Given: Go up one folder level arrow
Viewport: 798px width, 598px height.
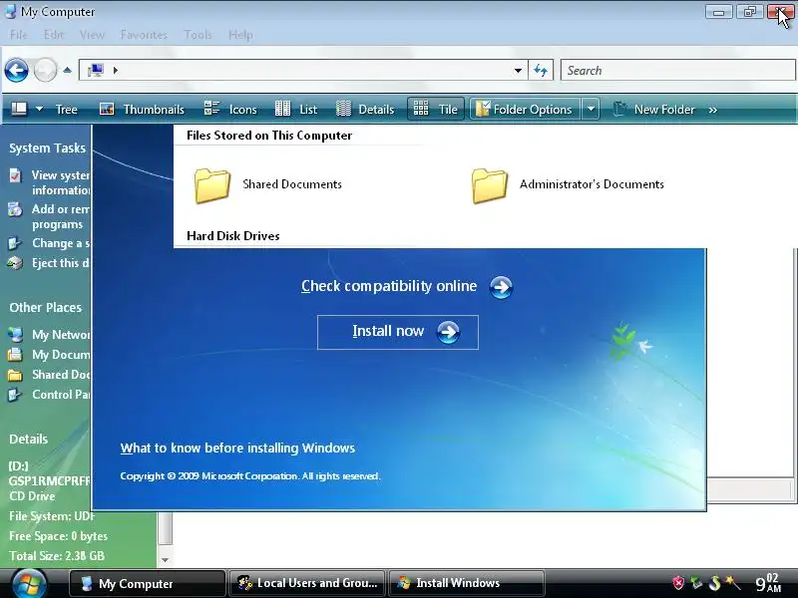Looking at the screenshot, I should [x=67, y=70].
